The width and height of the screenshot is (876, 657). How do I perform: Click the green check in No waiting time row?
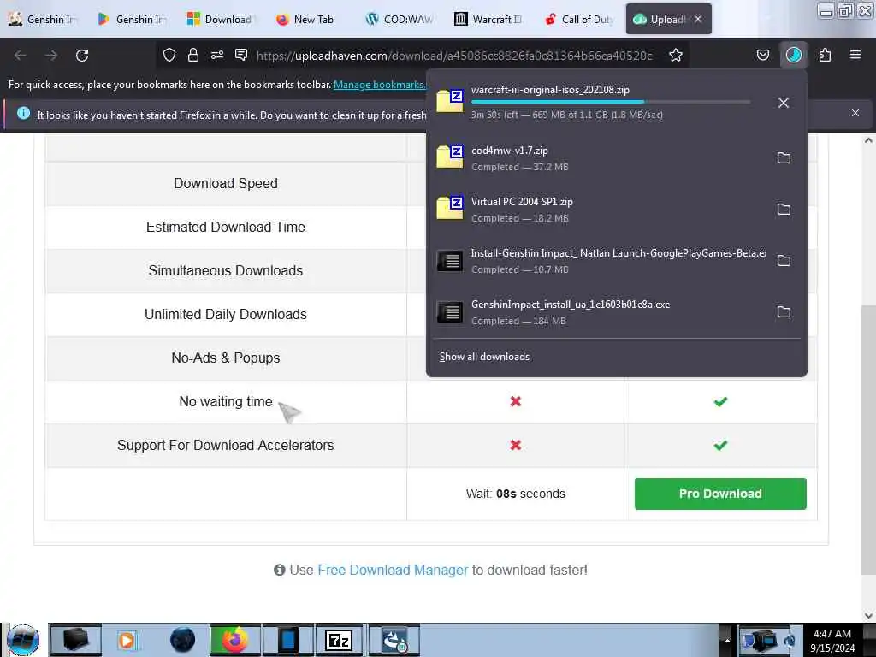pos(720,402)
